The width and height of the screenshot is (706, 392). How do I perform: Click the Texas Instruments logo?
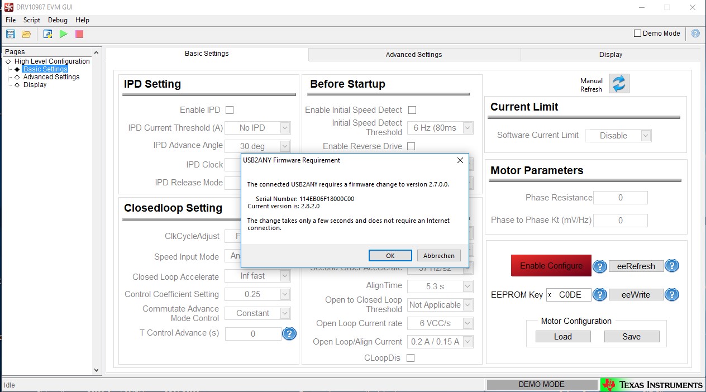pos(652,385)
